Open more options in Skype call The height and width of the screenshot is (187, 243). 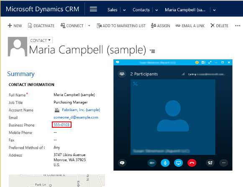(x=224, y=163)
